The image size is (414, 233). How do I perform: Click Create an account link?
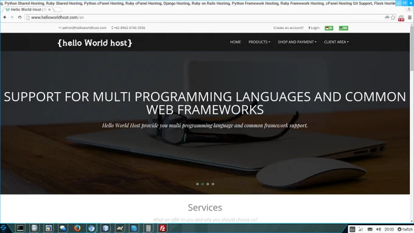(289, 28)
